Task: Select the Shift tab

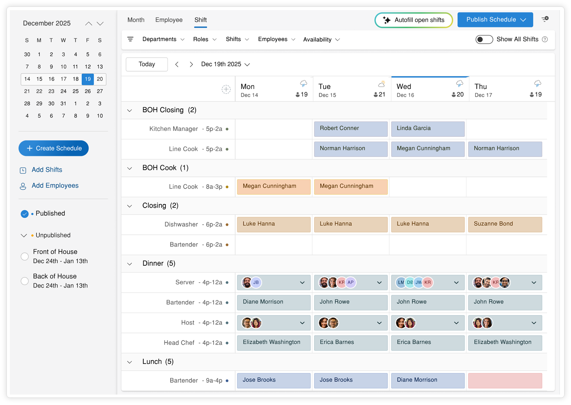Action: (200, 20)
